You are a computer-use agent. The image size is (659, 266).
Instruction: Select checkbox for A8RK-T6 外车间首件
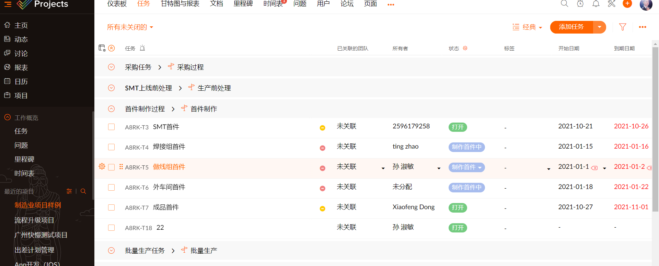[111, 188]
